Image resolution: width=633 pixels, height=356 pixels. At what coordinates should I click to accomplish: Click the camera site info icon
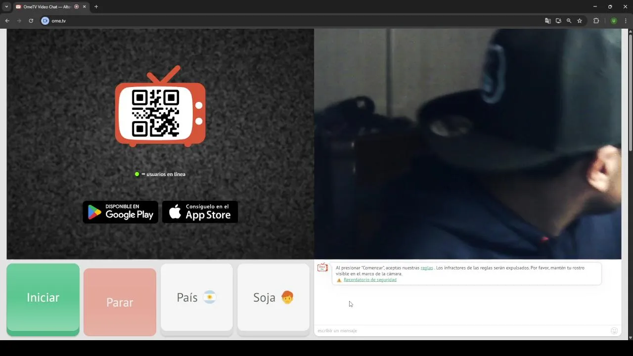click(45, 21)
